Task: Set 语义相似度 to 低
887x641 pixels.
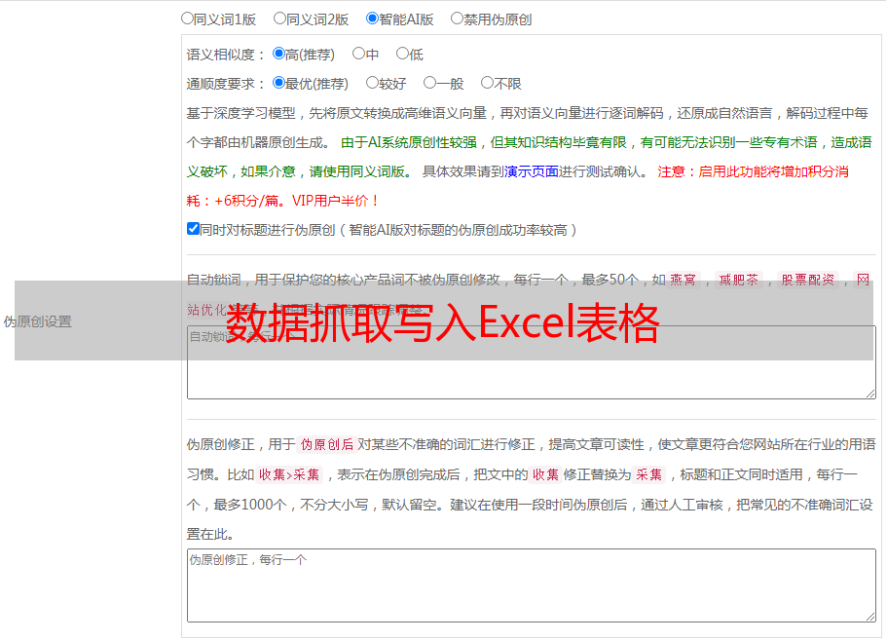Action: (402, 54)
